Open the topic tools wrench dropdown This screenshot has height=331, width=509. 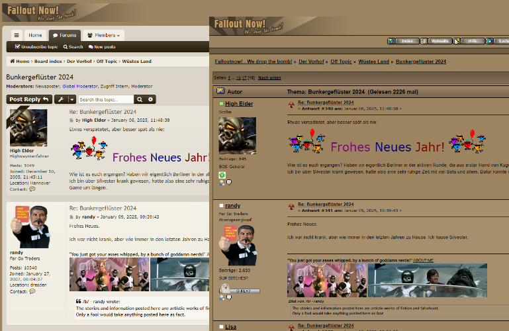(x=60, y=99)
